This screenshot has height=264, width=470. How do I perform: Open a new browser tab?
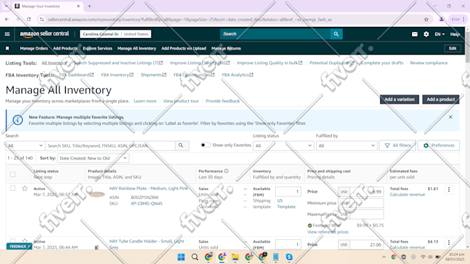[90, 6]
